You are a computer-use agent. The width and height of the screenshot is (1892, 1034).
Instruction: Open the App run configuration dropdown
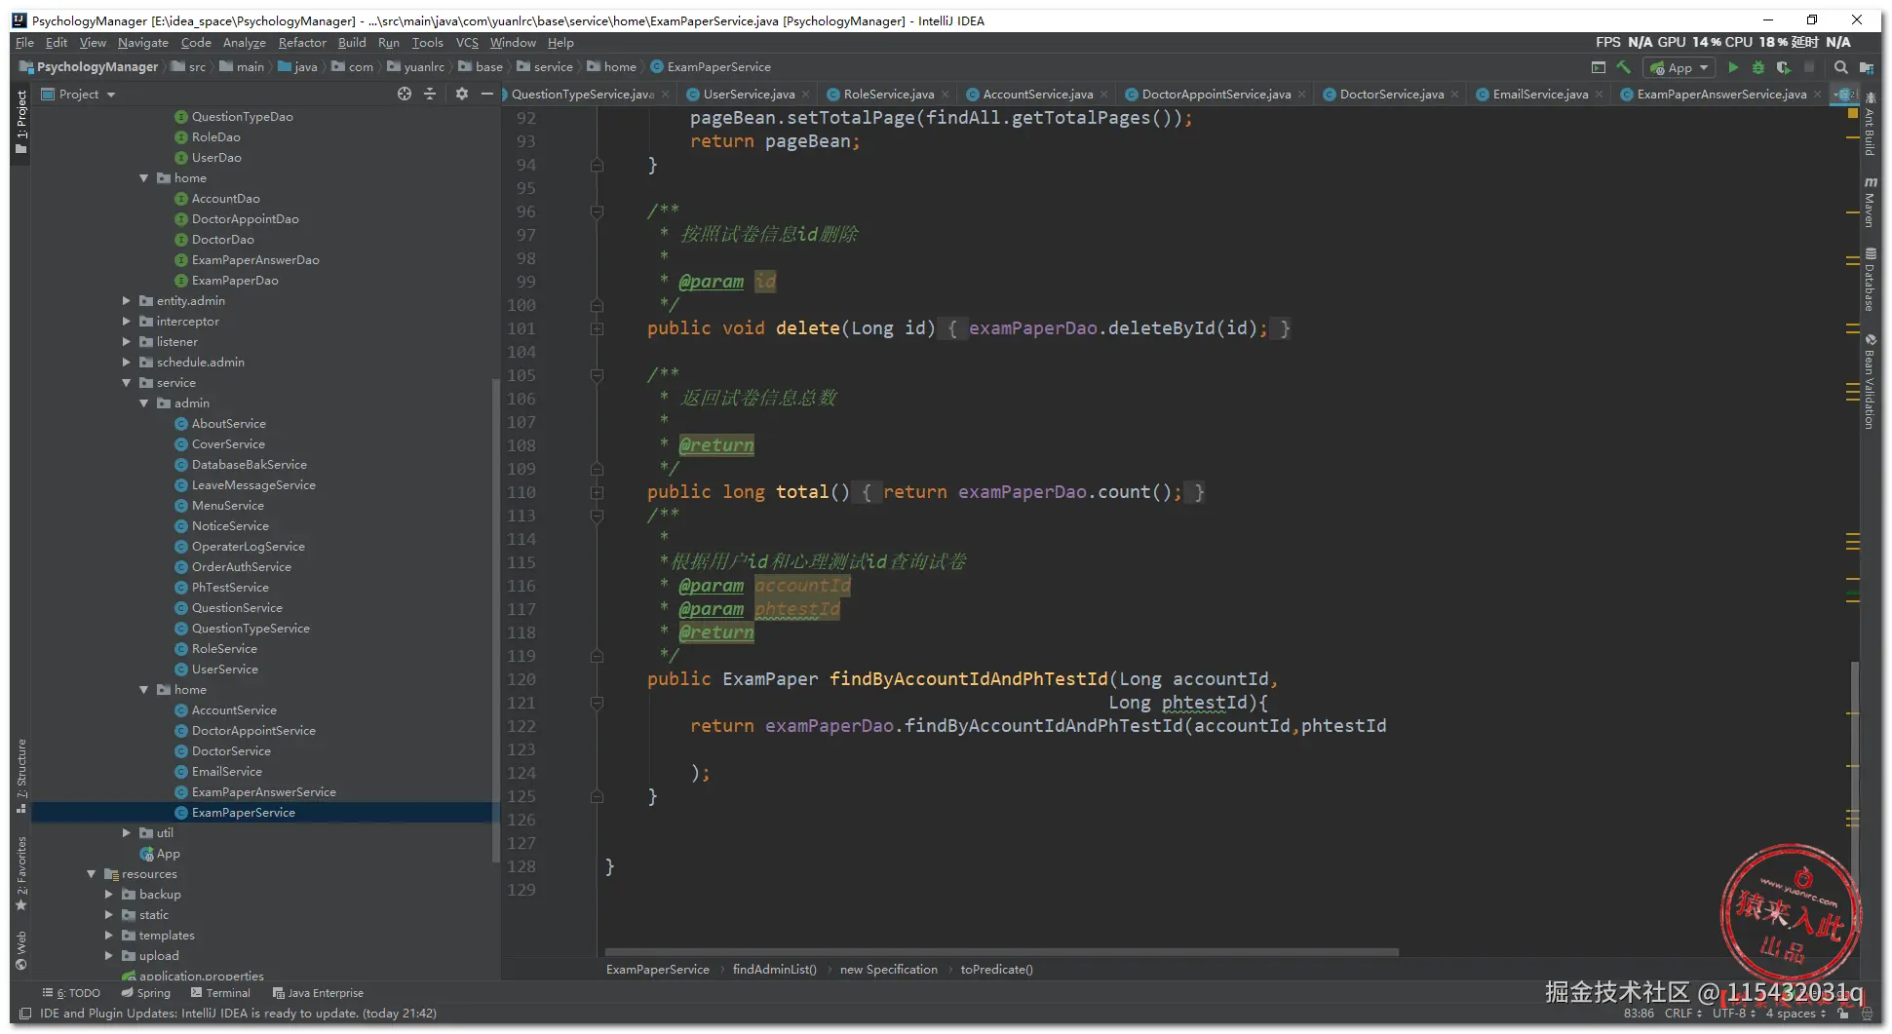tap(1679, 67)
